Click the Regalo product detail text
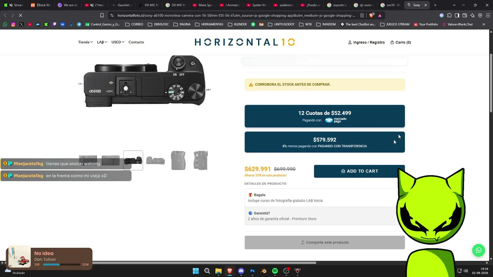The width and height of the screenshot is (493, 277). [x=285, y=198]
